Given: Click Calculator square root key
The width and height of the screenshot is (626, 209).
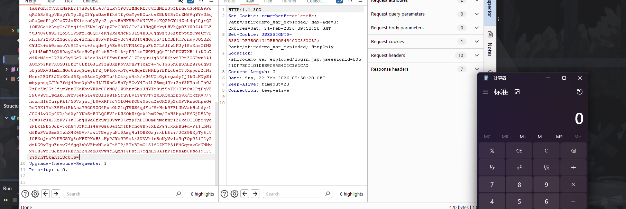Looking at the screenshot, I should click(546, 168).
